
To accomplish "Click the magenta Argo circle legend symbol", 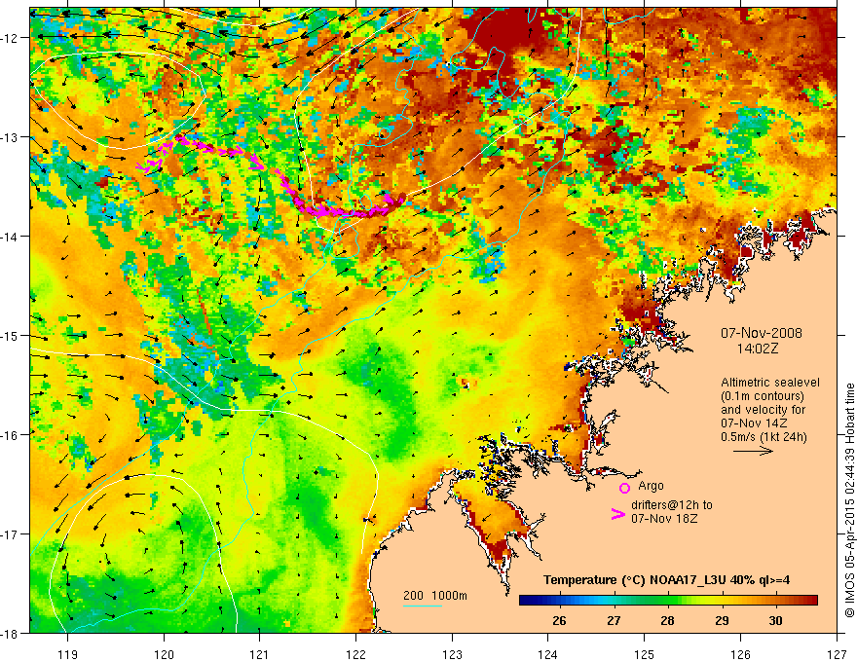I will click(624, 488).
